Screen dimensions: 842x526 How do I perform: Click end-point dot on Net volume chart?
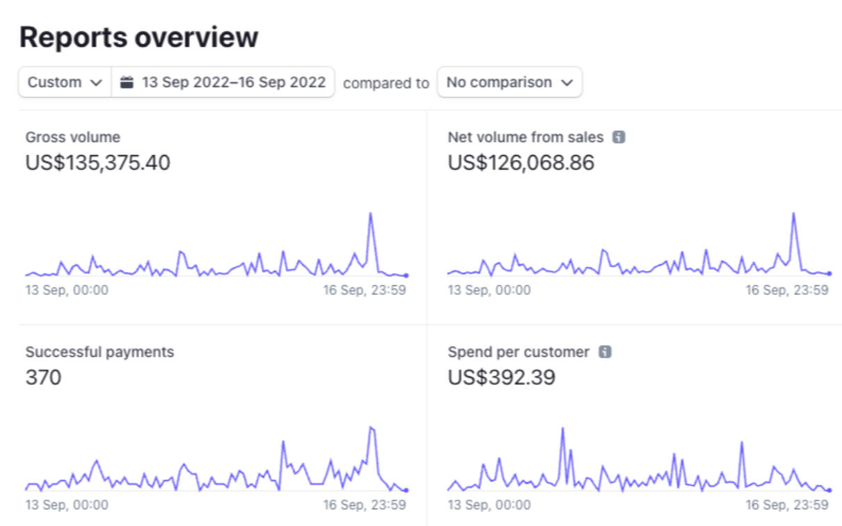829,274
